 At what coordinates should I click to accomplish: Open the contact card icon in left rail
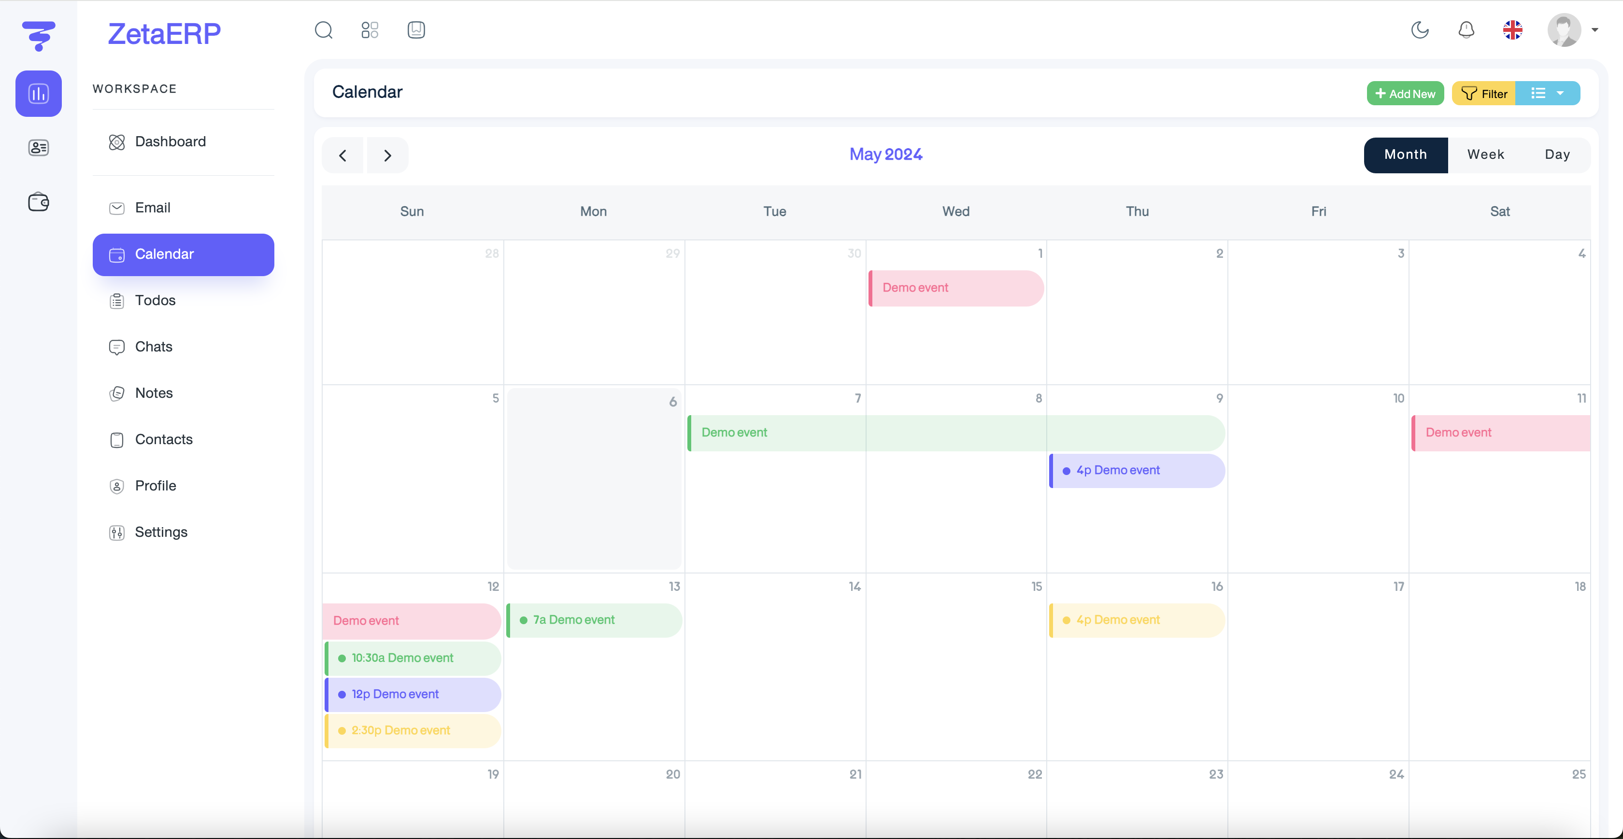(39, 148)
